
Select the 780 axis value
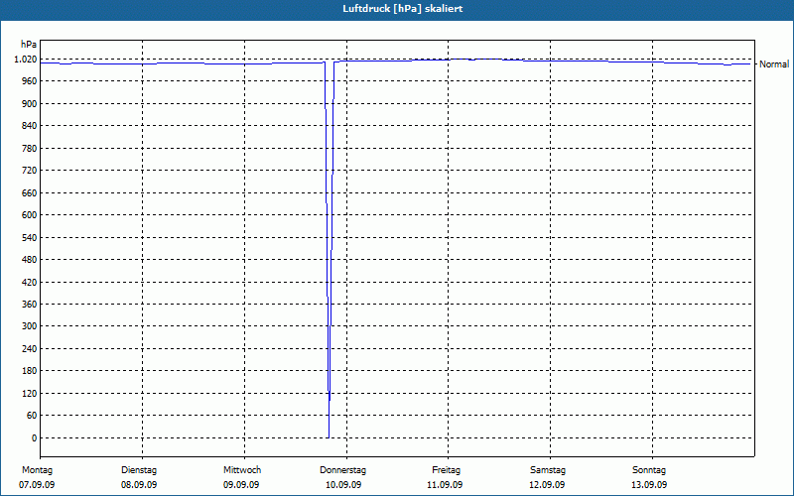30,148
